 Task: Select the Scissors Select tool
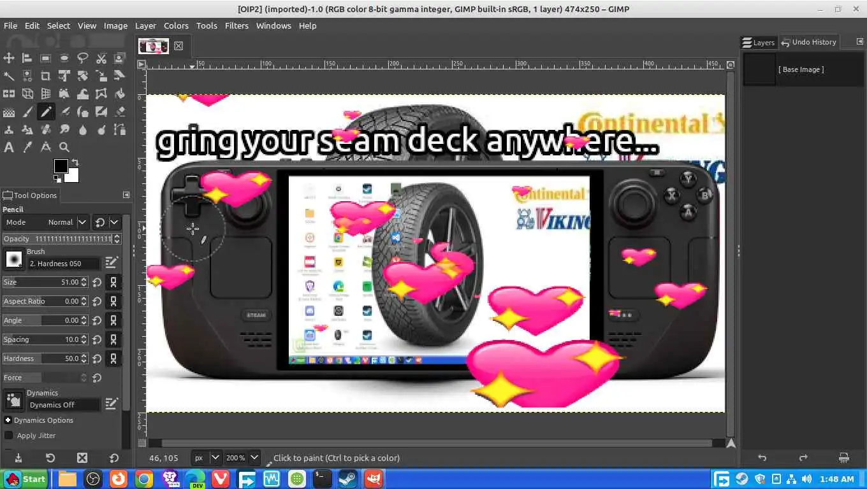click(x=101, y=58)
